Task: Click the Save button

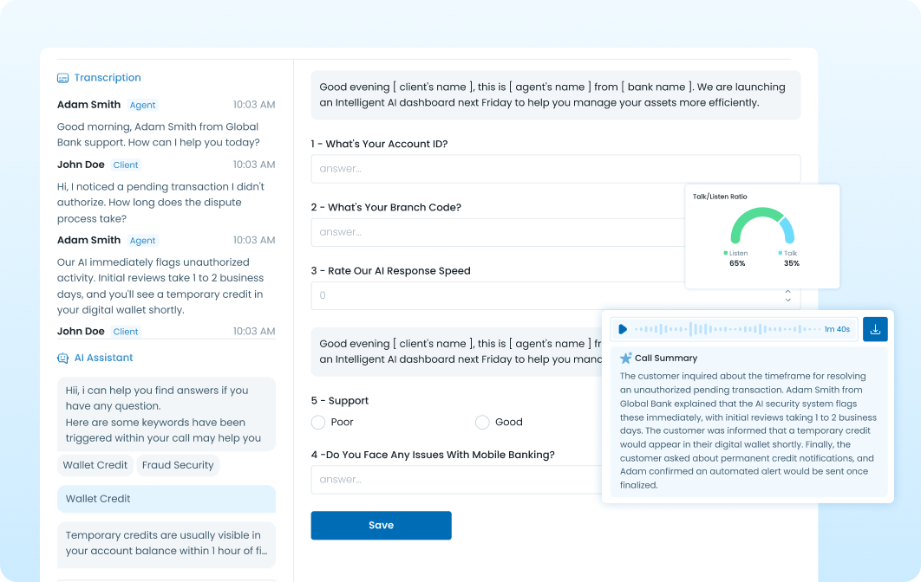Action: coord(381,526)
